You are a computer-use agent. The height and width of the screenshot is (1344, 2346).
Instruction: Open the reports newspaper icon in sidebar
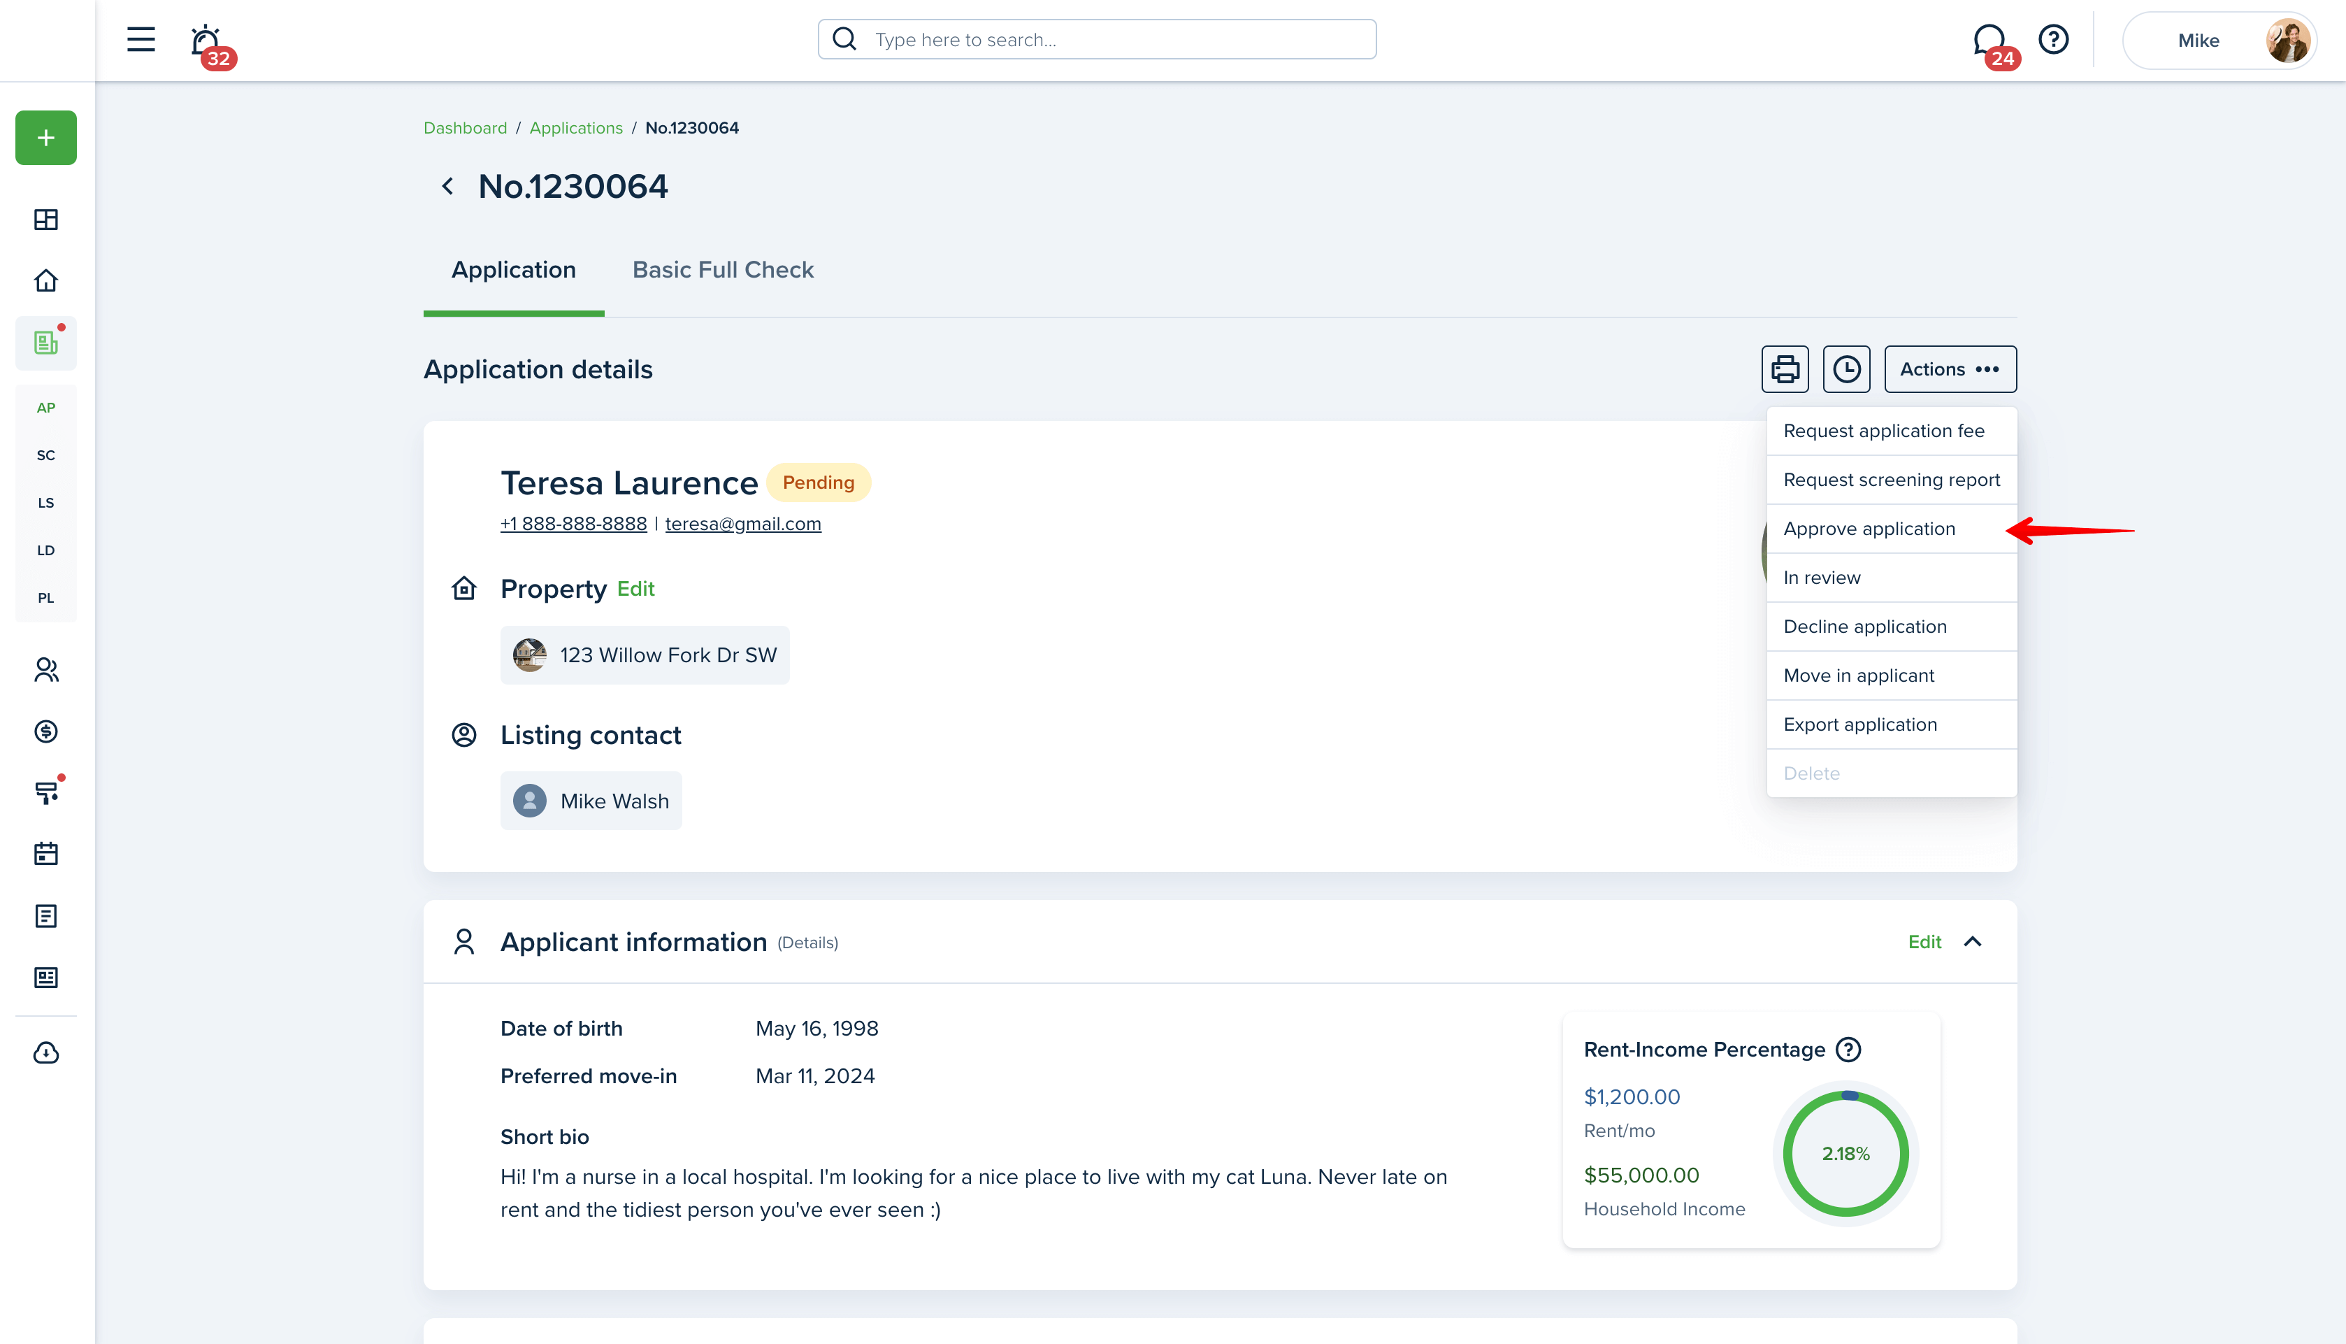point(46,978)
